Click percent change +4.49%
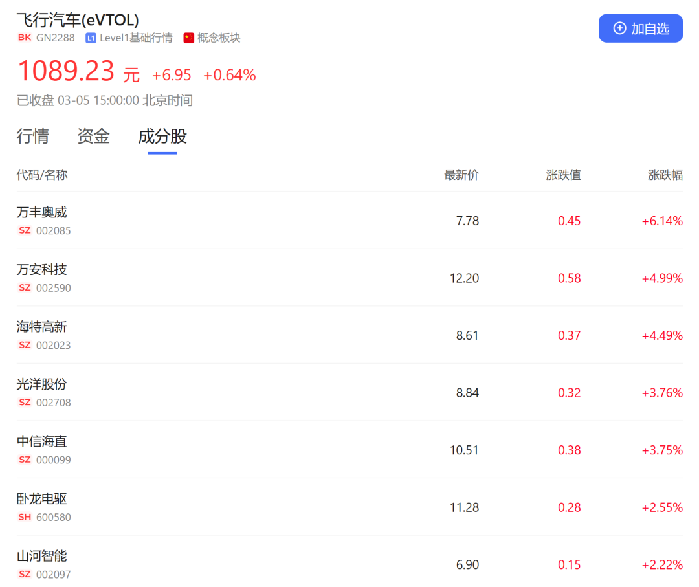The image size is (699, 587). tap(662, 336)
